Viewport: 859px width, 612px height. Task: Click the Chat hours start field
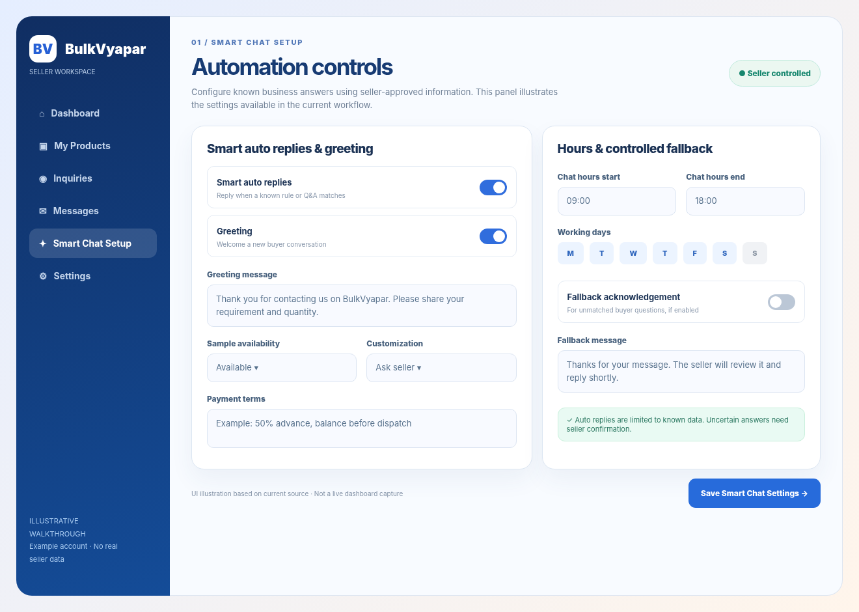click(617, 201)
